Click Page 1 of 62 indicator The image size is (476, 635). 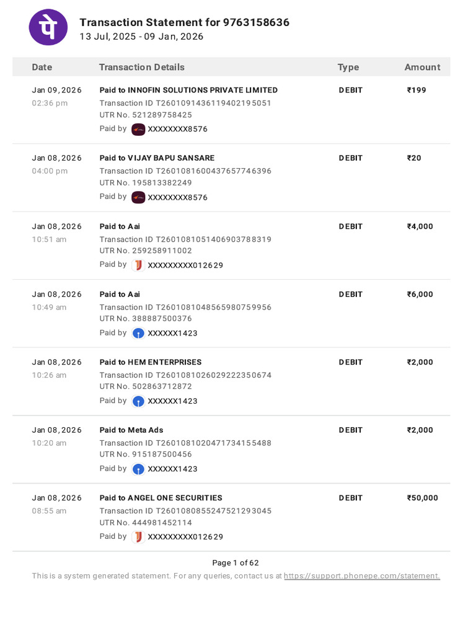(235, 563)
